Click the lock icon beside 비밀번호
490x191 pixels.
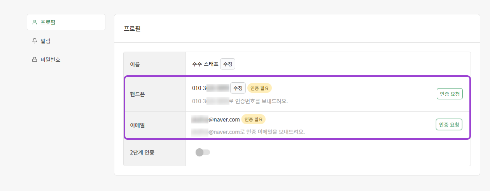point(35,60)
